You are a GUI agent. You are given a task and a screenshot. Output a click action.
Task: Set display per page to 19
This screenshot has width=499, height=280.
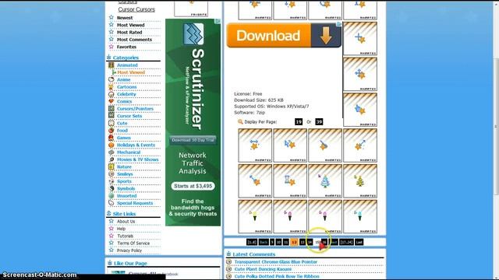(x=299, y=121)
